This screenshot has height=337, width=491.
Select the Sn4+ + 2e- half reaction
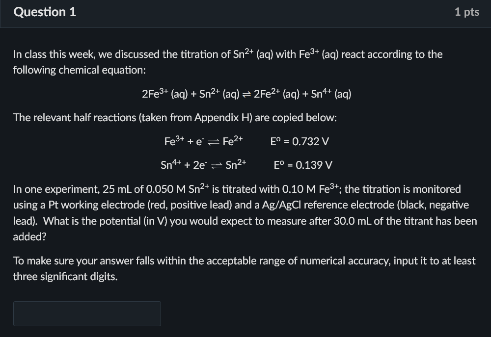tap(204, 164)
